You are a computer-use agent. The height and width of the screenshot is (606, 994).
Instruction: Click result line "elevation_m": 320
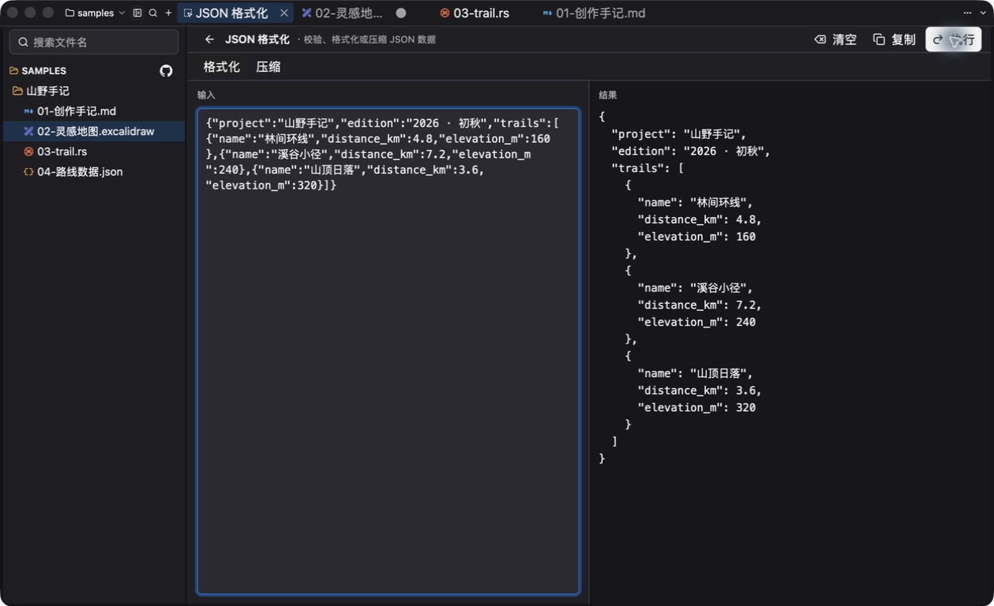pyautogui.click(x=697, y=408)
